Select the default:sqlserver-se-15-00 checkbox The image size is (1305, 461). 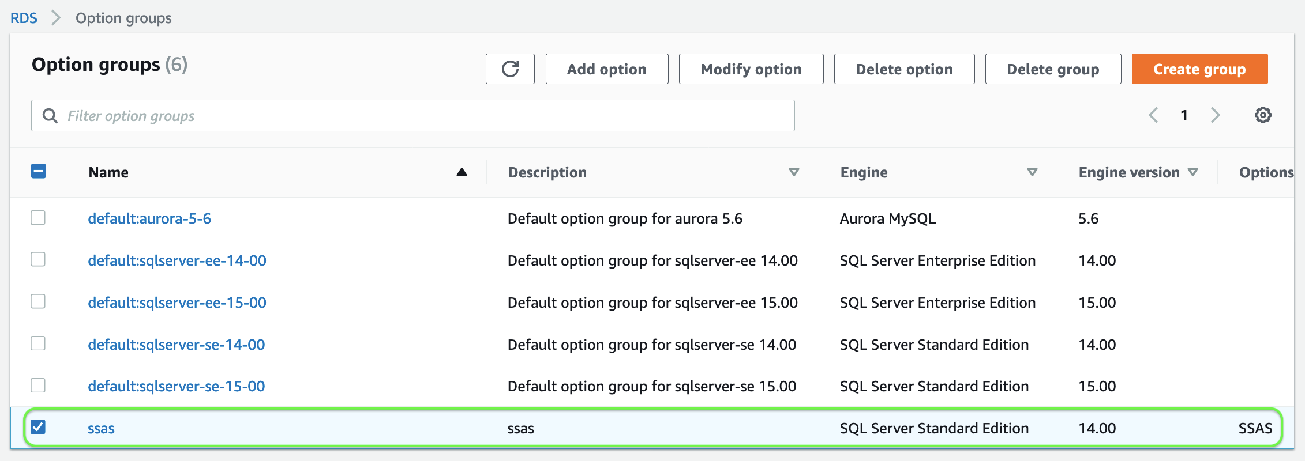[38, 385]
